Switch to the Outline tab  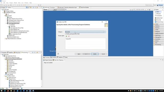pos(9,7)
